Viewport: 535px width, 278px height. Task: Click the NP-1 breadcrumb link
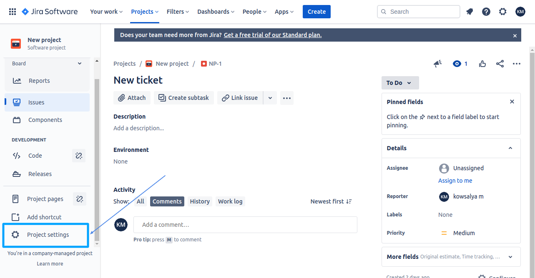tap(215, 64)
